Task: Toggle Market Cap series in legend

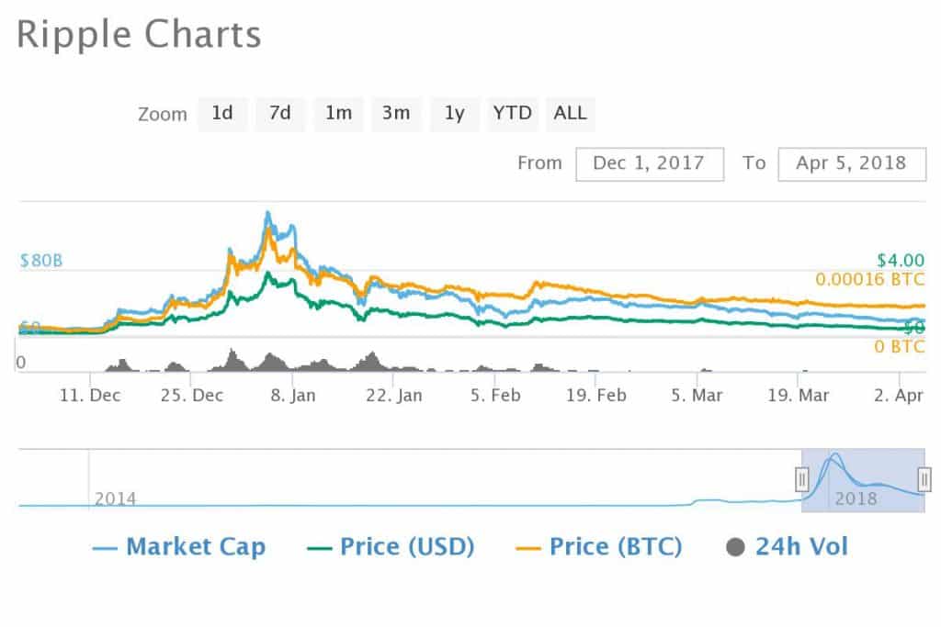Action: click(195, 547)
